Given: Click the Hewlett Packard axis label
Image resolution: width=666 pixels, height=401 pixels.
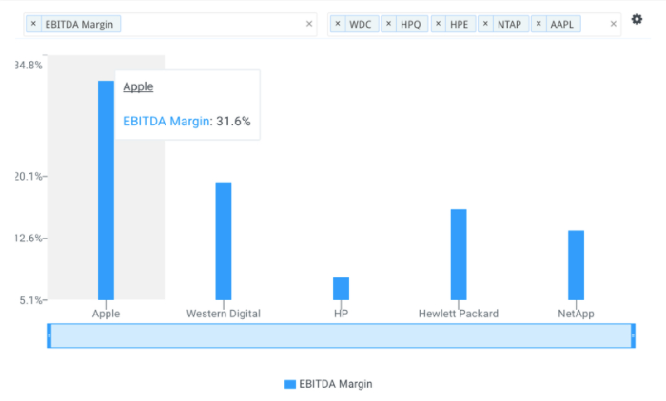Looking at the screenshot, I should 459,314.
